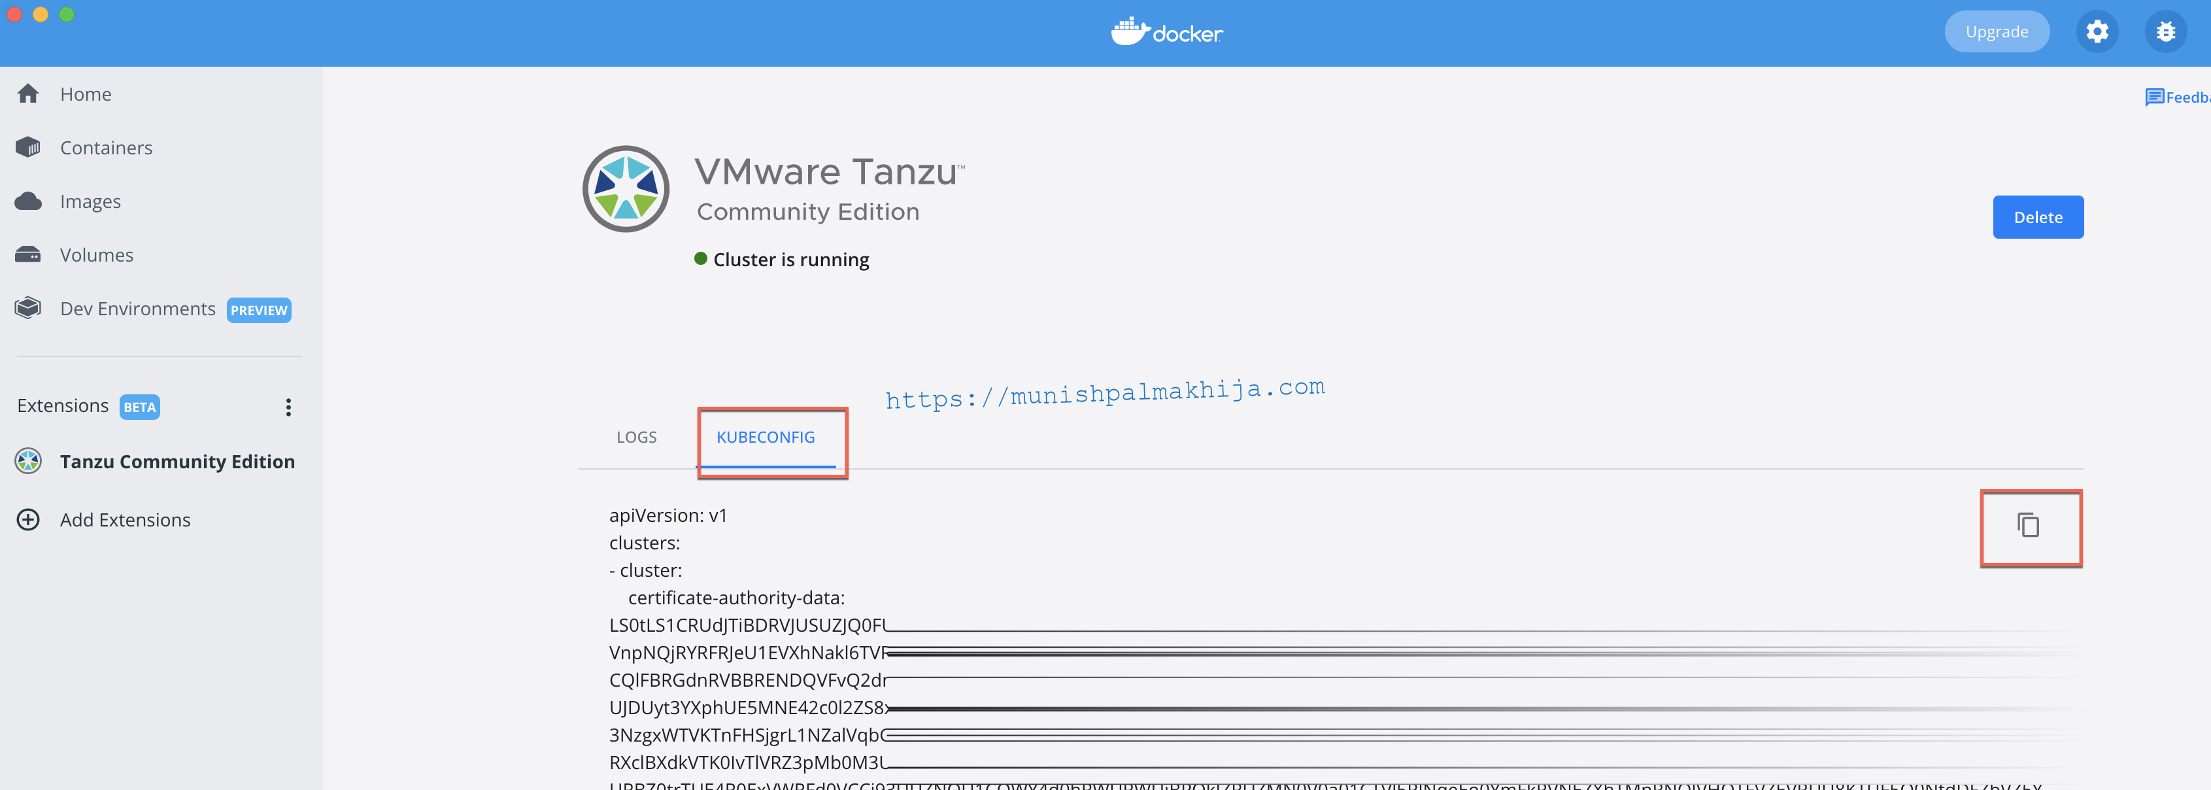
Task: Open the Extensions three-dot menu
Action: 288,407
